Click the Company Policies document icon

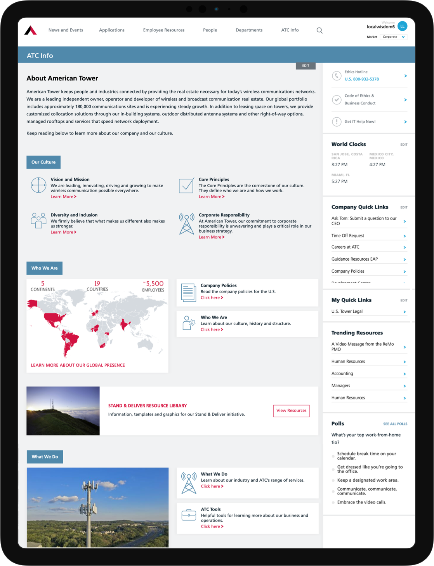click(x=189, y=293)
